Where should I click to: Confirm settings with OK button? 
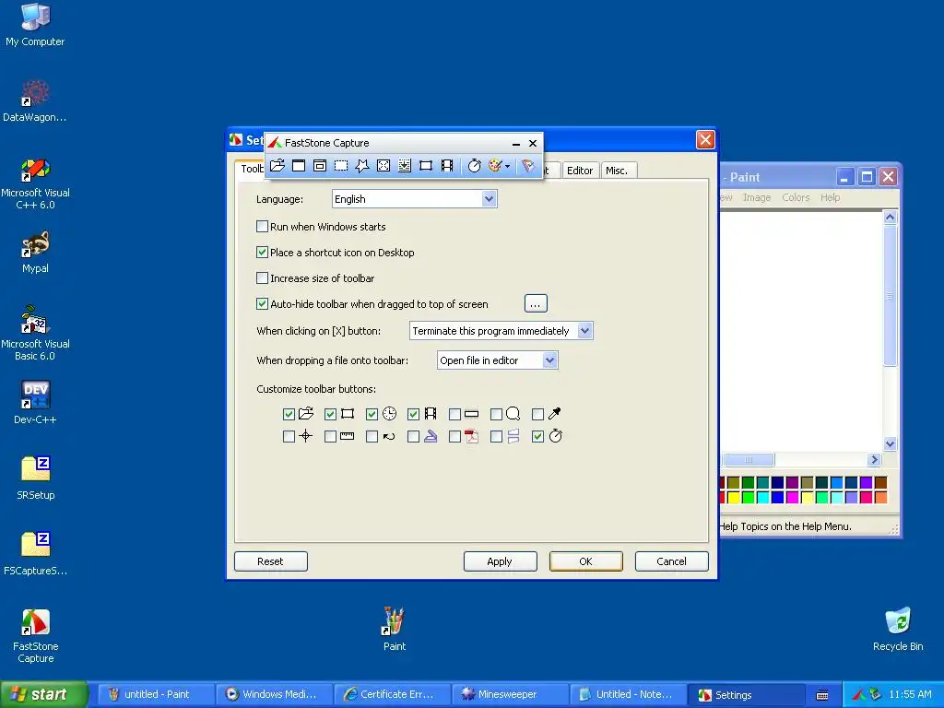585,561
